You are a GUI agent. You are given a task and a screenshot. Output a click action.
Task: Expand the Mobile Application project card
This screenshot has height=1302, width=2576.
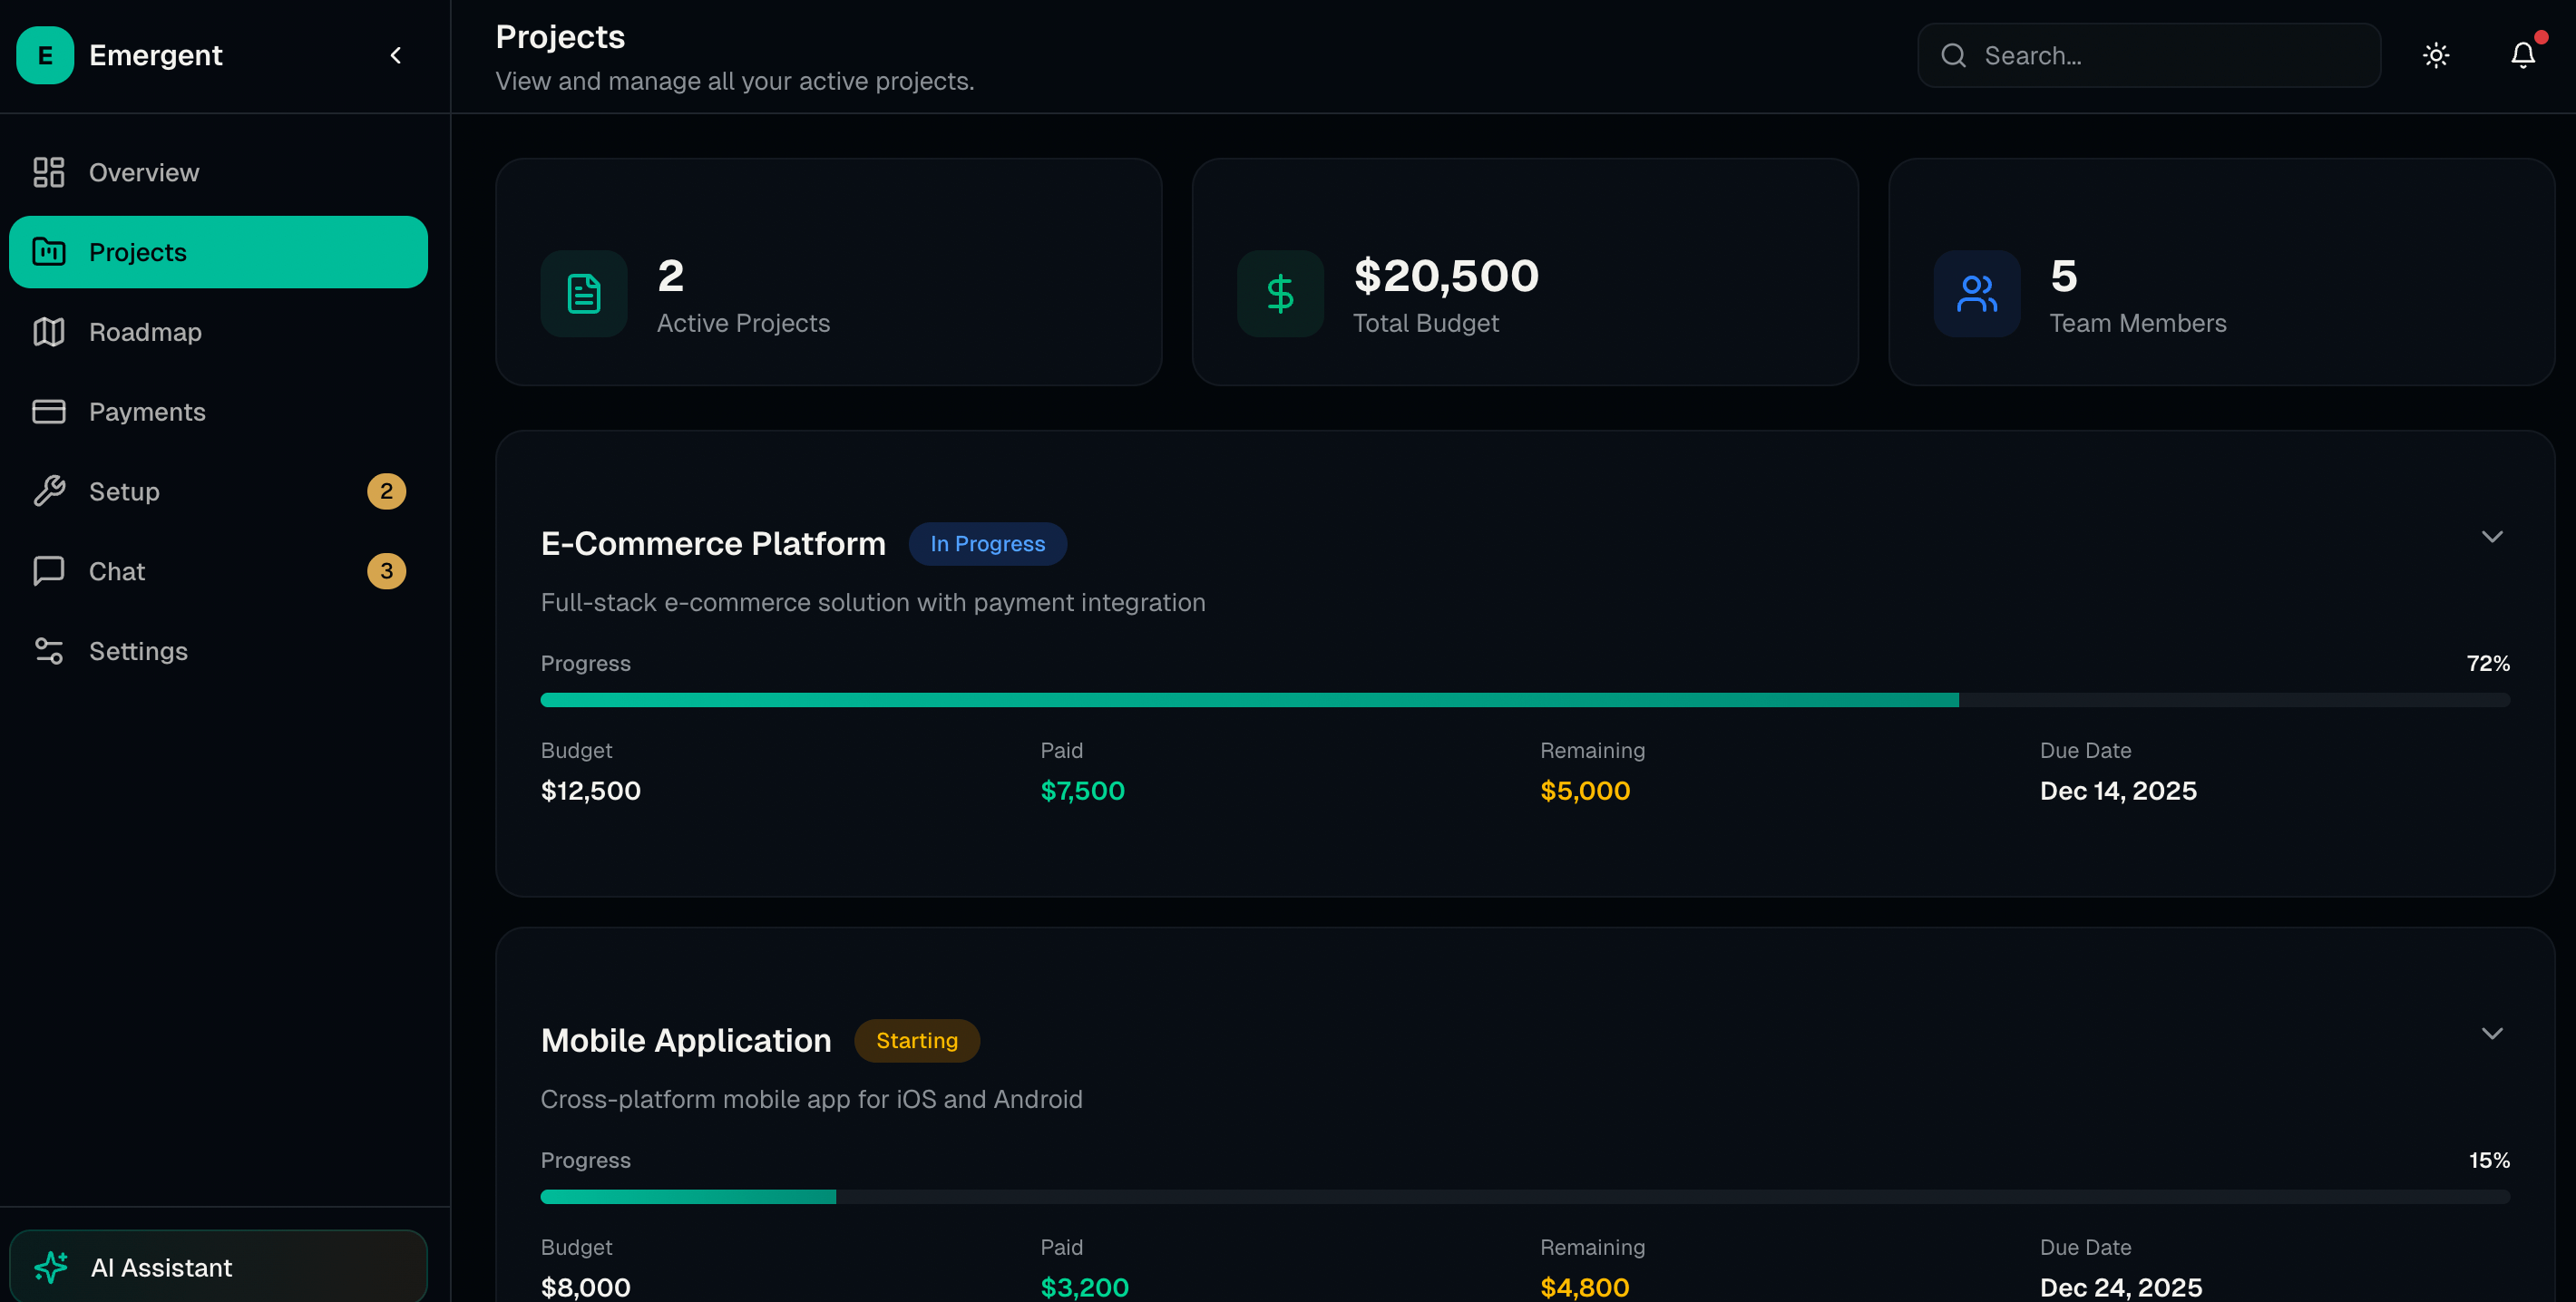click(x=2491, y=1034)
